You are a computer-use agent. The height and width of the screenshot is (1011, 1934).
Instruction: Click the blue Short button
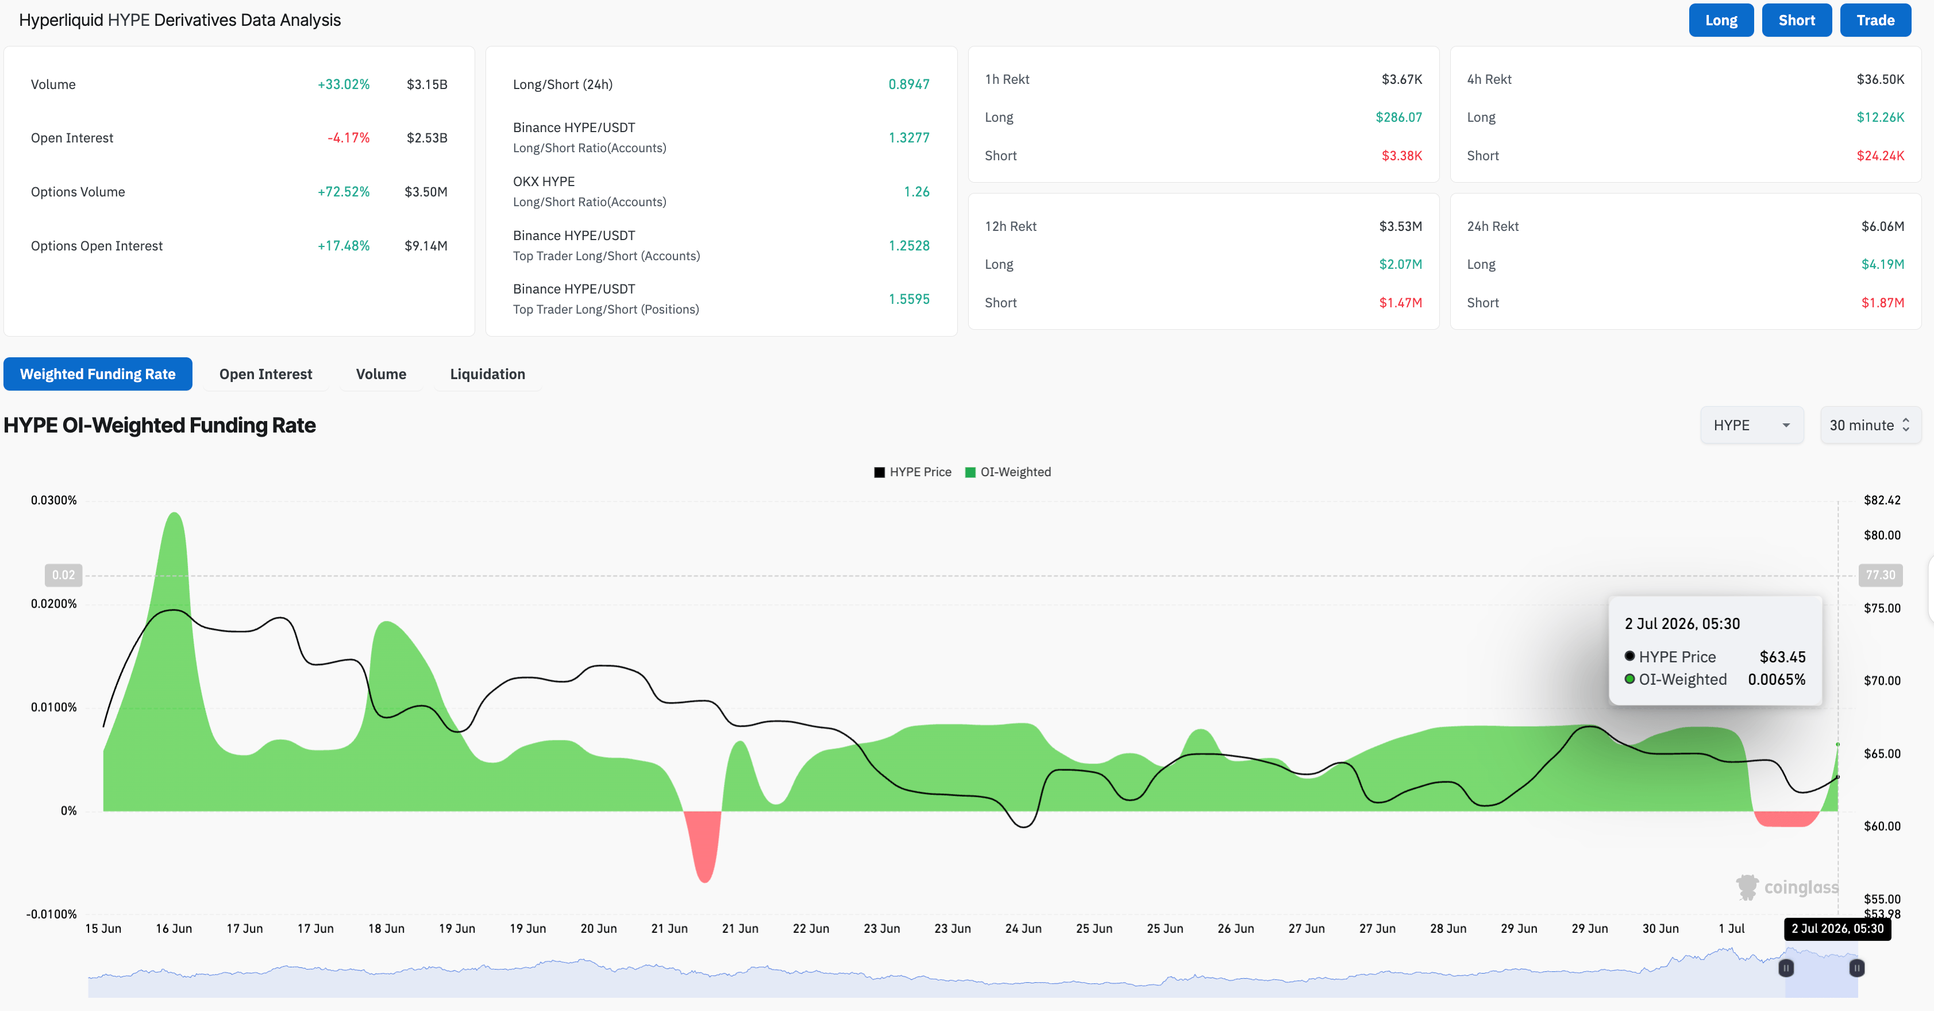pos(1797,20)
